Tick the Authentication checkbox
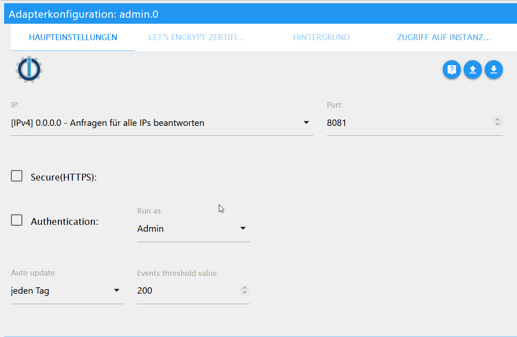Image resolution: width=517 pixels, height=337 pixels. (17, 221)
